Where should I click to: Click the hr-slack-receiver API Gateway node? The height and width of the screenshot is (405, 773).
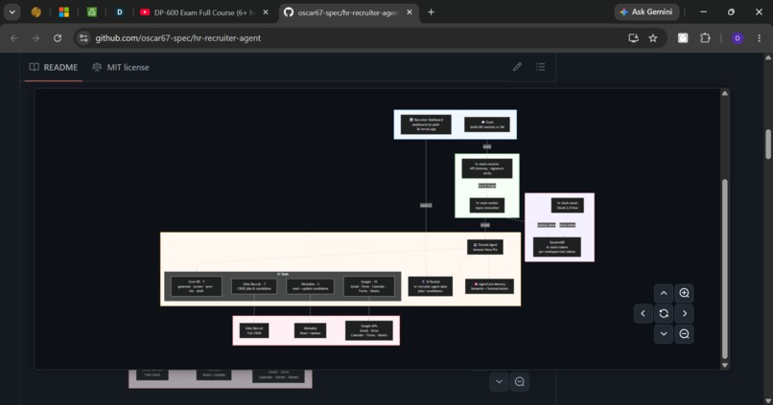point(487,169)
